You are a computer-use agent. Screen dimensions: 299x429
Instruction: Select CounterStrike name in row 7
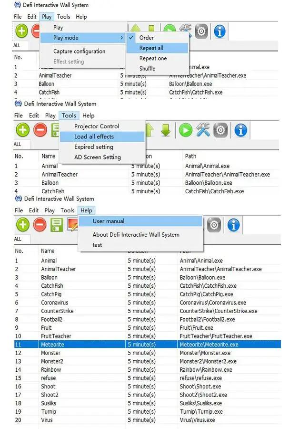pos(57,311)
